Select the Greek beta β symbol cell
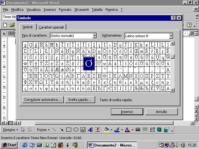Viewport: 199px width, 149px height. tap(89, 82)
